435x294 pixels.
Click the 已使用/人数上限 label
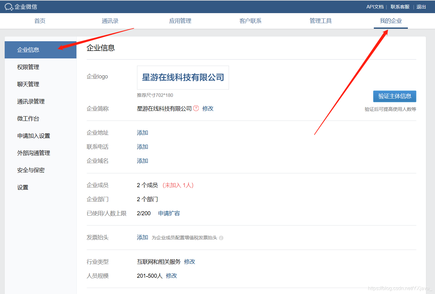(107, 213)
